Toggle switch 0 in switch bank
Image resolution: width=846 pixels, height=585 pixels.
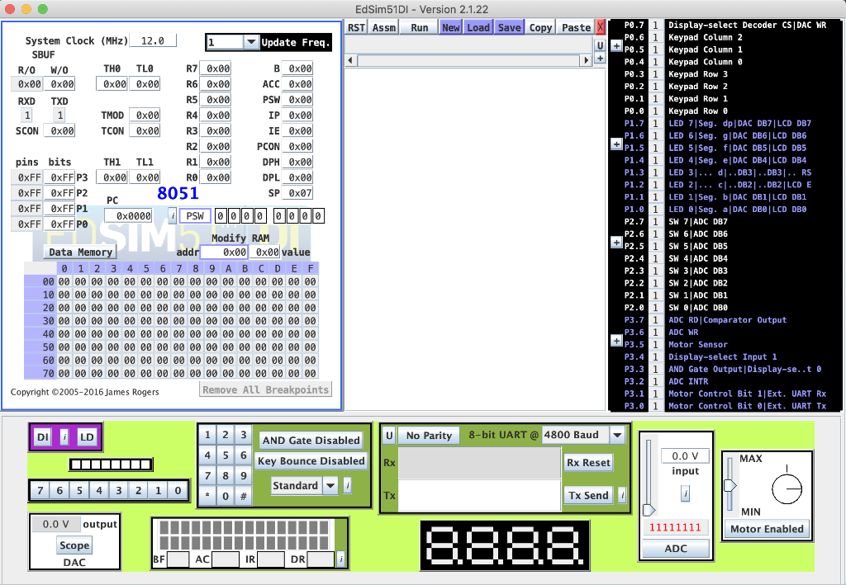(178, 491)
